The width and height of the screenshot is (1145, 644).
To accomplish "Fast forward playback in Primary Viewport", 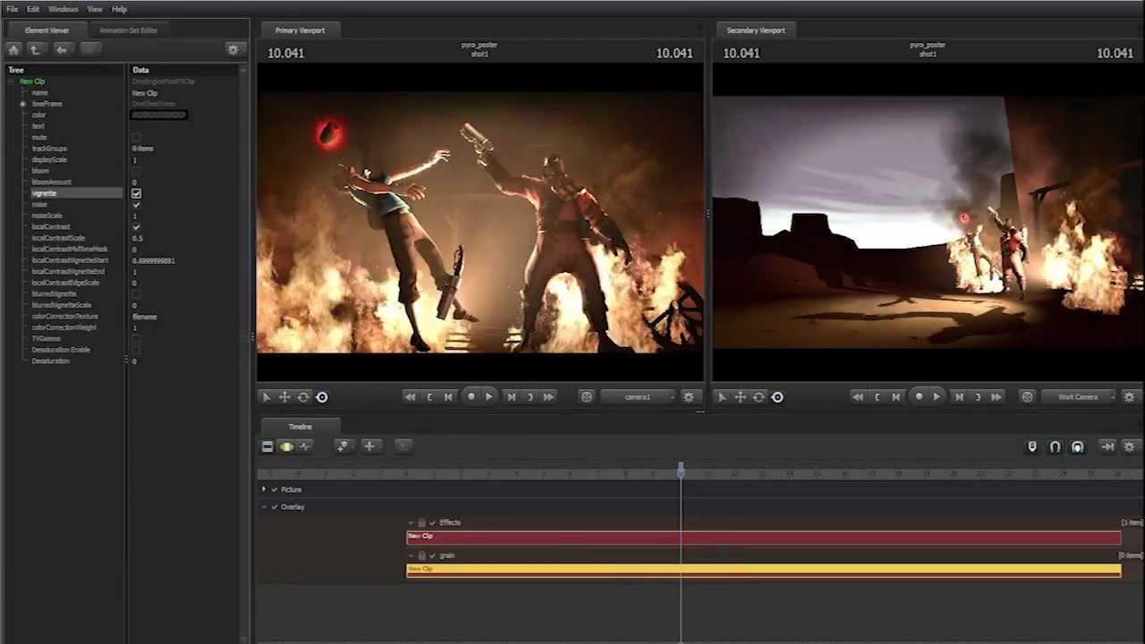I will (x=548, y=397).
